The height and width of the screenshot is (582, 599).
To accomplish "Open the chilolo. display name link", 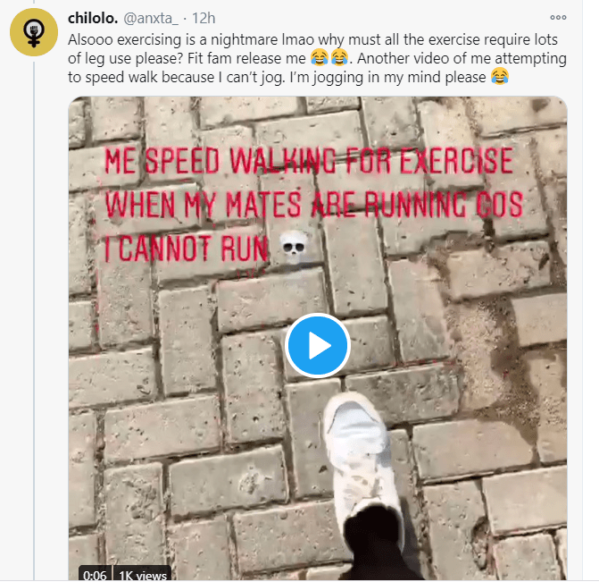I will 93,18.
